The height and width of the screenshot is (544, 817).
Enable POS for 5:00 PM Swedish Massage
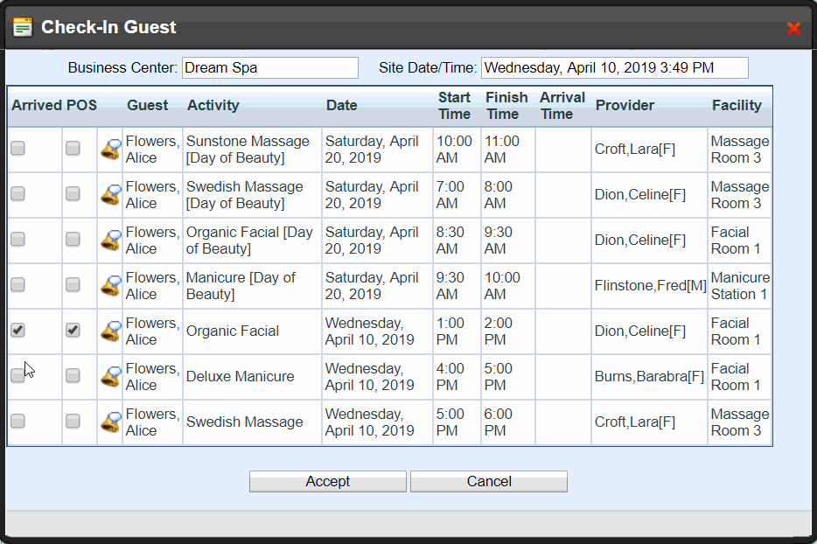coord(73,421)
